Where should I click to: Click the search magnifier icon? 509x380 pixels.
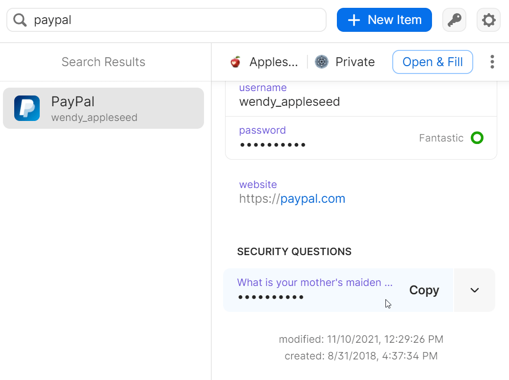pyautogui.click(x=20, y=20)
